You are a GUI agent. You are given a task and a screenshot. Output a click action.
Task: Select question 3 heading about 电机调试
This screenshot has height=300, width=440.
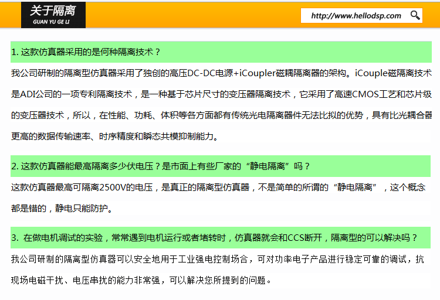(221, 237)
